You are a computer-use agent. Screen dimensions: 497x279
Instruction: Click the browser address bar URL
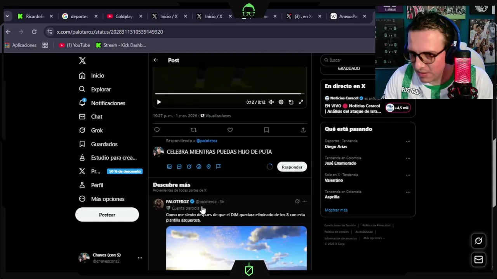pyautogui.click(x=110, y=32)
